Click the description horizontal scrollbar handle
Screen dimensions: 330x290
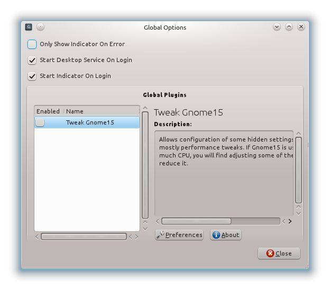196,221
